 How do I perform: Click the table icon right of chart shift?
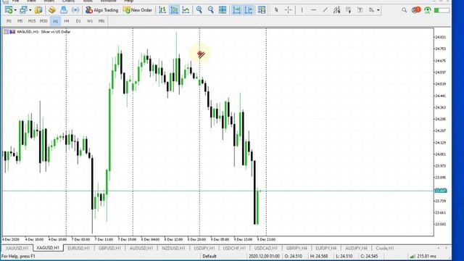click(x=262, y=10)
